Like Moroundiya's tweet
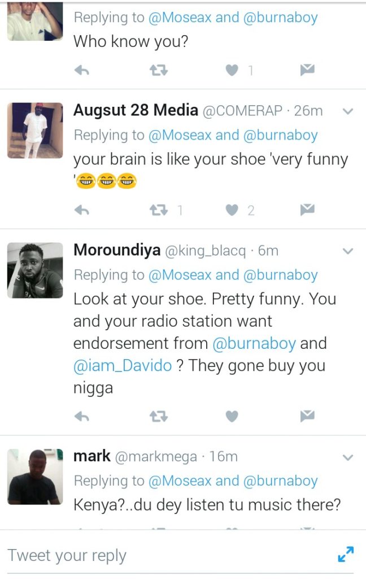 coord(232,417)
